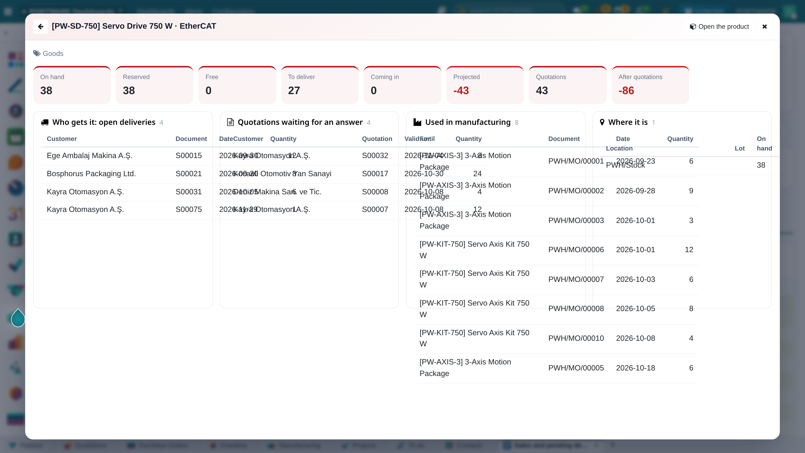Screen dimensions: 805x453
Task: Click the Free 0 stat card
Action: tap(237, 85)
